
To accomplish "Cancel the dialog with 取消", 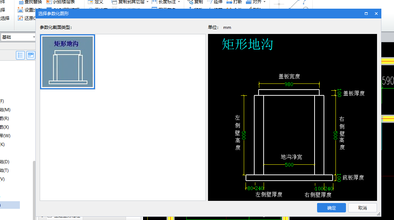I will [x=362, y=208].
